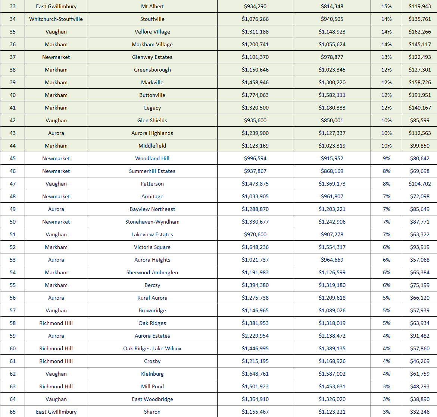
Task: Select the $46,269 difference cell
Action: pyautogui.click(x=419, y=361)
